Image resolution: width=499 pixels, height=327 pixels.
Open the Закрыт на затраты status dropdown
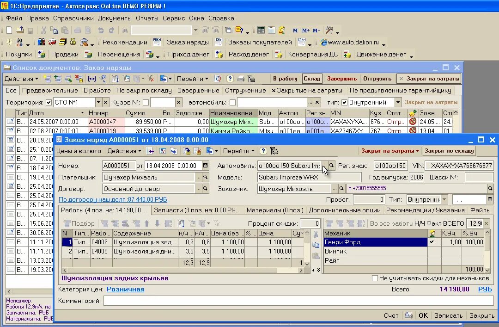point(390,151)
